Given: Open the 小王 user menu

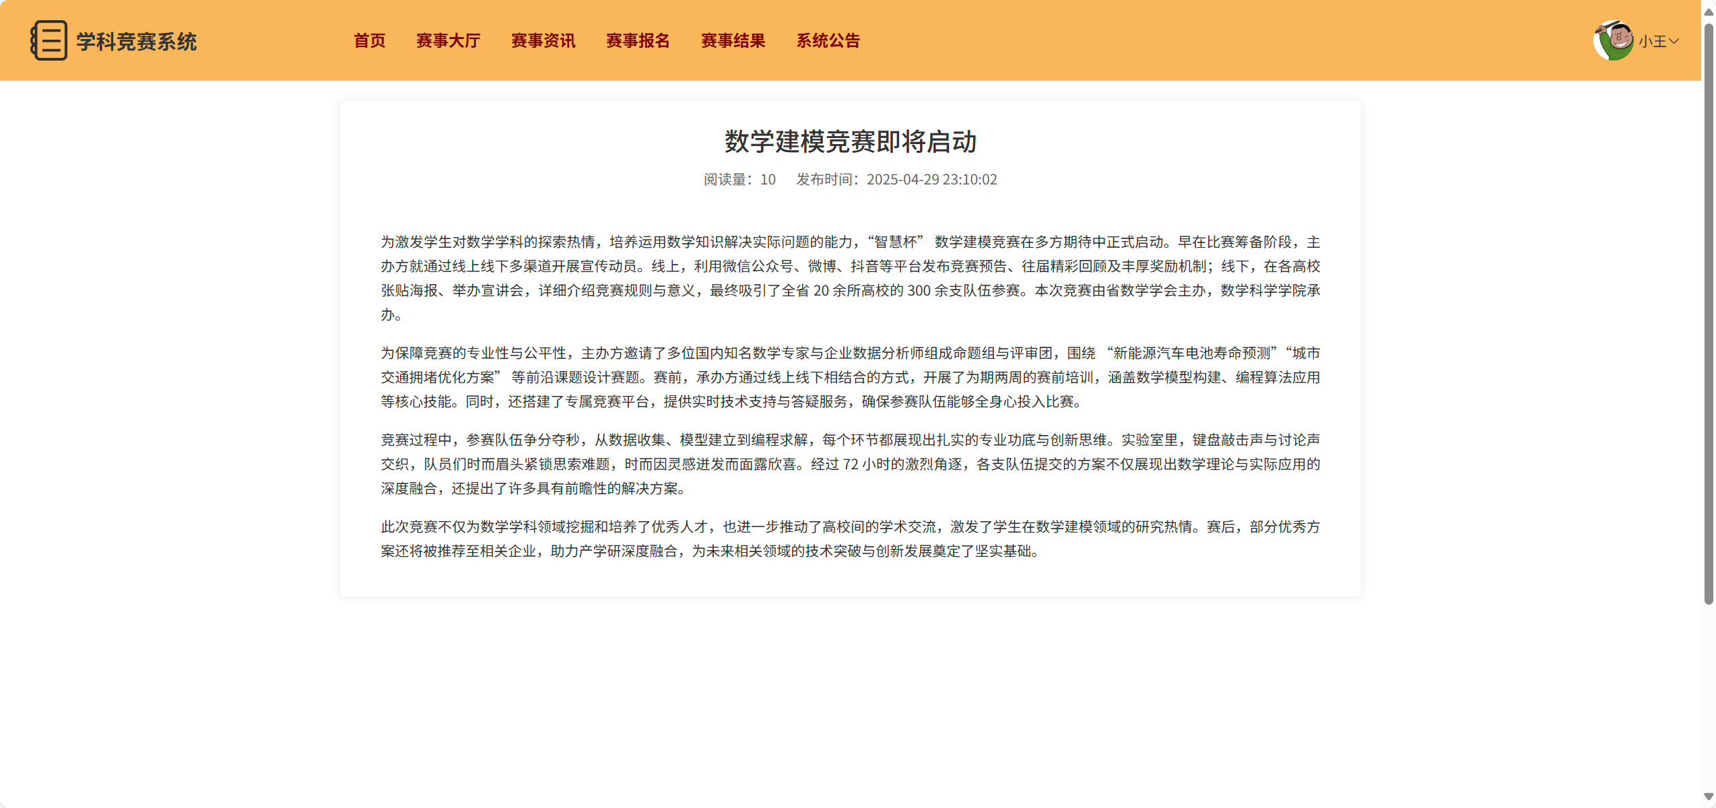Looking at the screenshot, I should point(1652,42).
